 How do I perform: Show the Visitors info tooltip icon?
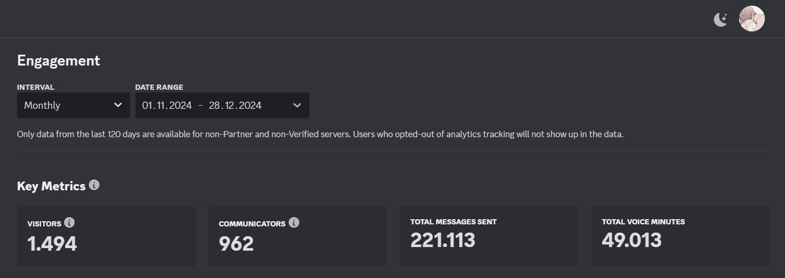(69, 223)
